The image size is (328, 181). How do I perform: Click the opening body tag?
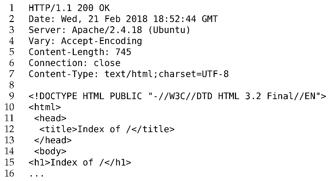(50, 151)
